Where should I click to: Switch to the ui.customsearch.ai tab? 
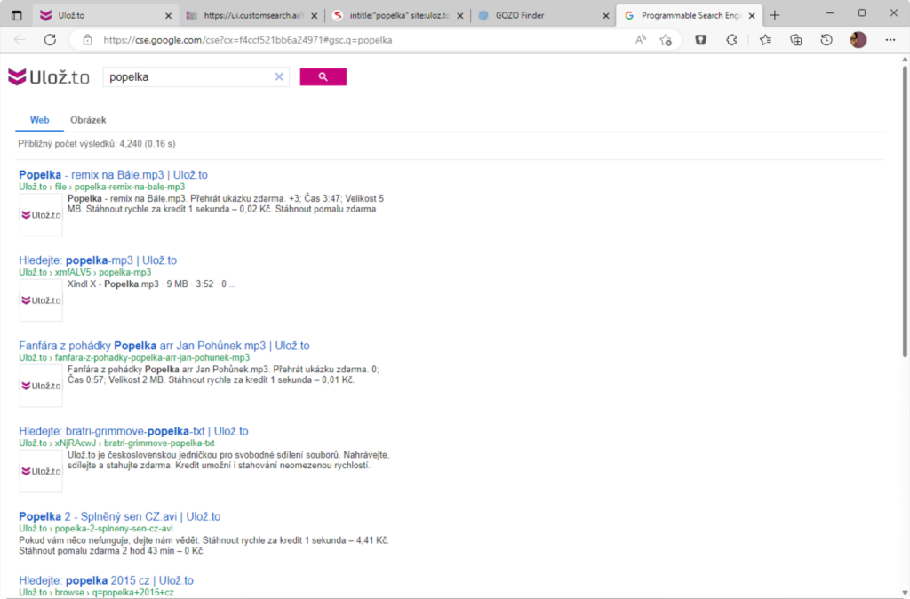(251, 16)
